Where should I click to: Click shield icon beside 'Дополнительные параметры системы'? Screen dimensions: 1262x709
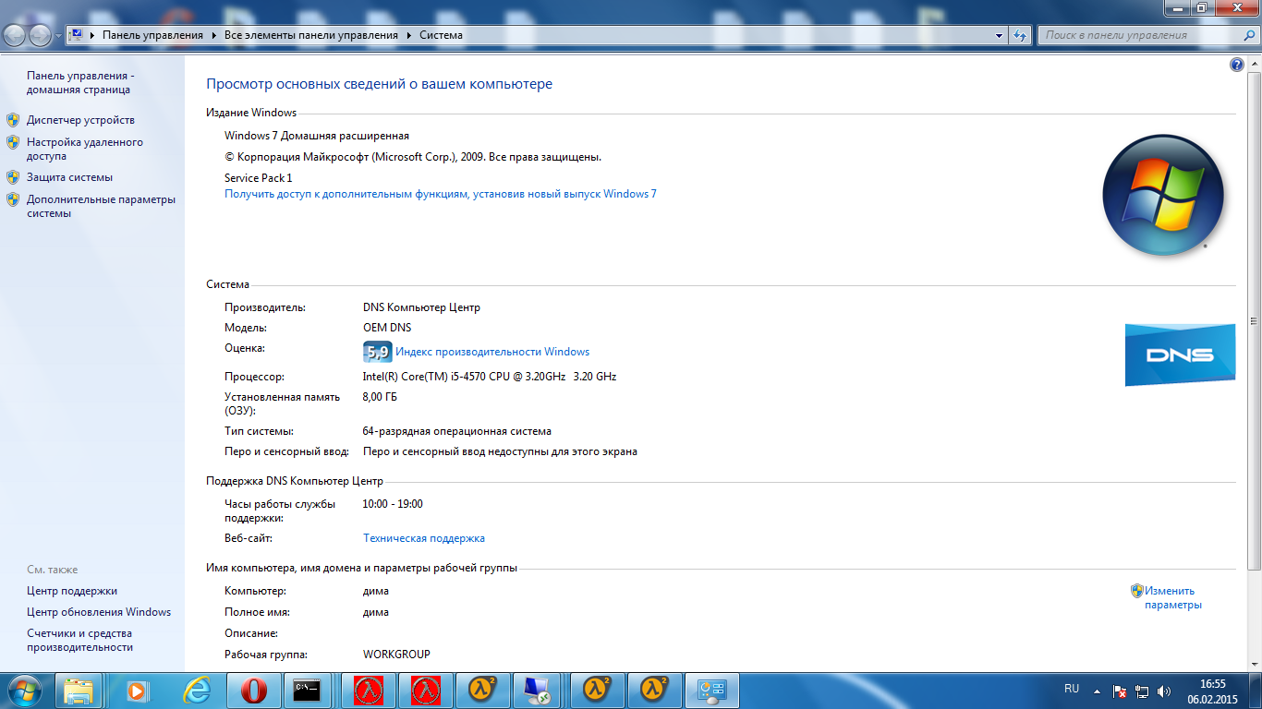[13, 199]
